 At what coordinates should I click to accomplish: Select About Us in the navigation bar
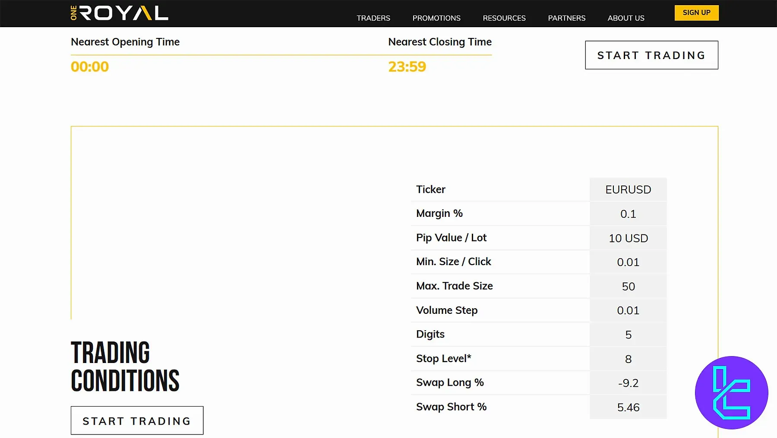coord(625,18)
